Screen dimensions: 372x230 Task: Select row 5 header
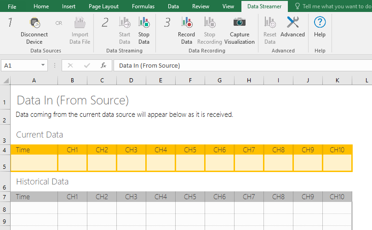(5, 166)
